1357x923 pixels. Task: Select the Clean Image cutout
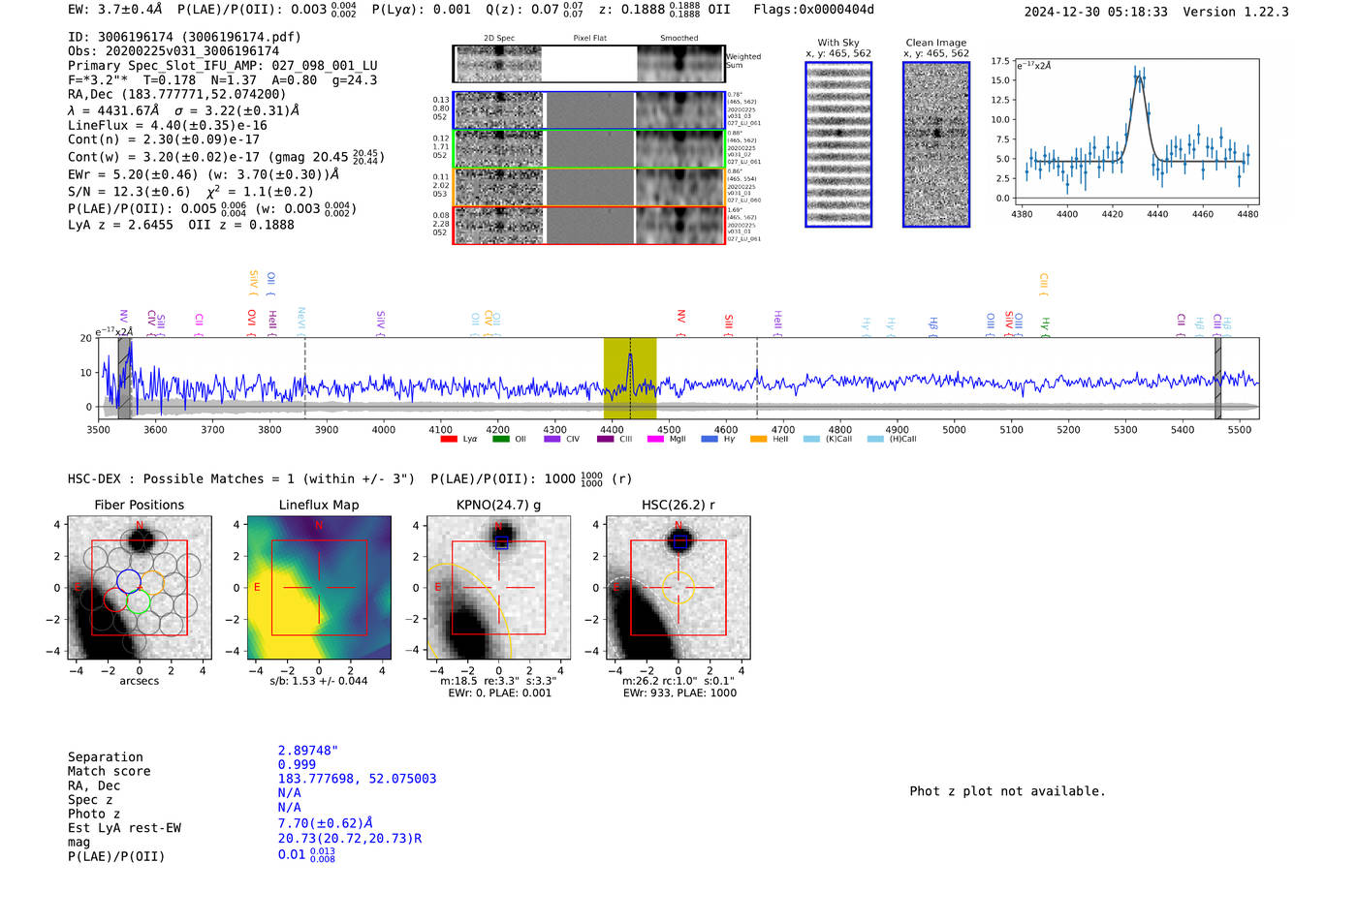[936, 144]
